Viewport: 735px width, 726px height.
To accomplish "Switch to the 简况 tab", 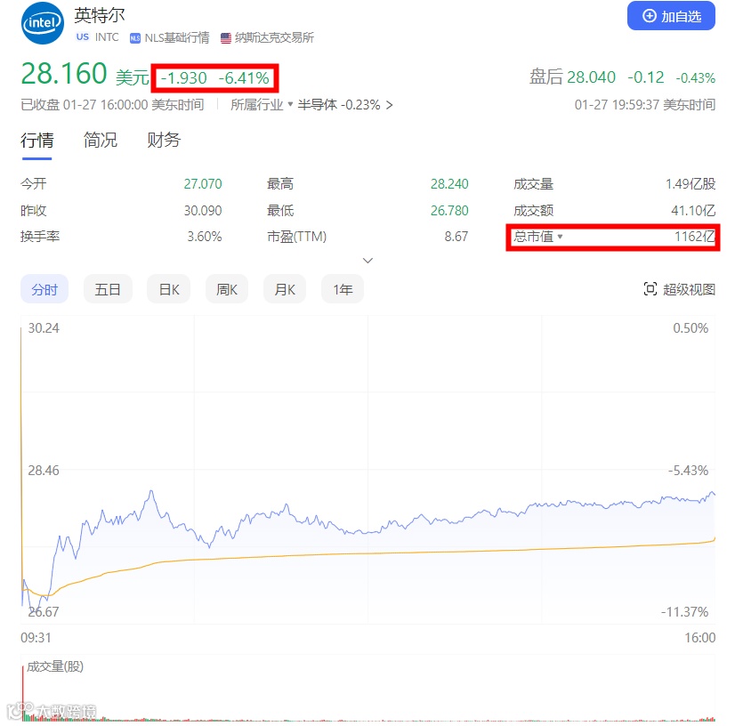I will pyautogui.click(x=101, y=141).
